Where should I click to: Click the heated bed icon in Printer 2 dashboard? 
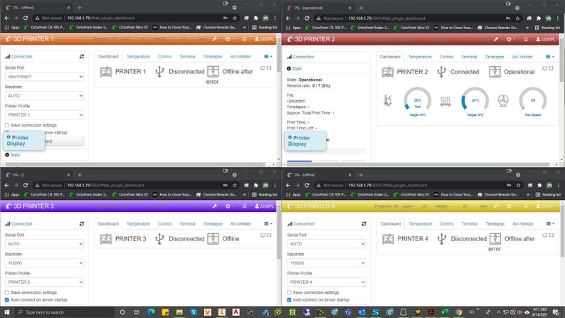[x=445, y=101]
